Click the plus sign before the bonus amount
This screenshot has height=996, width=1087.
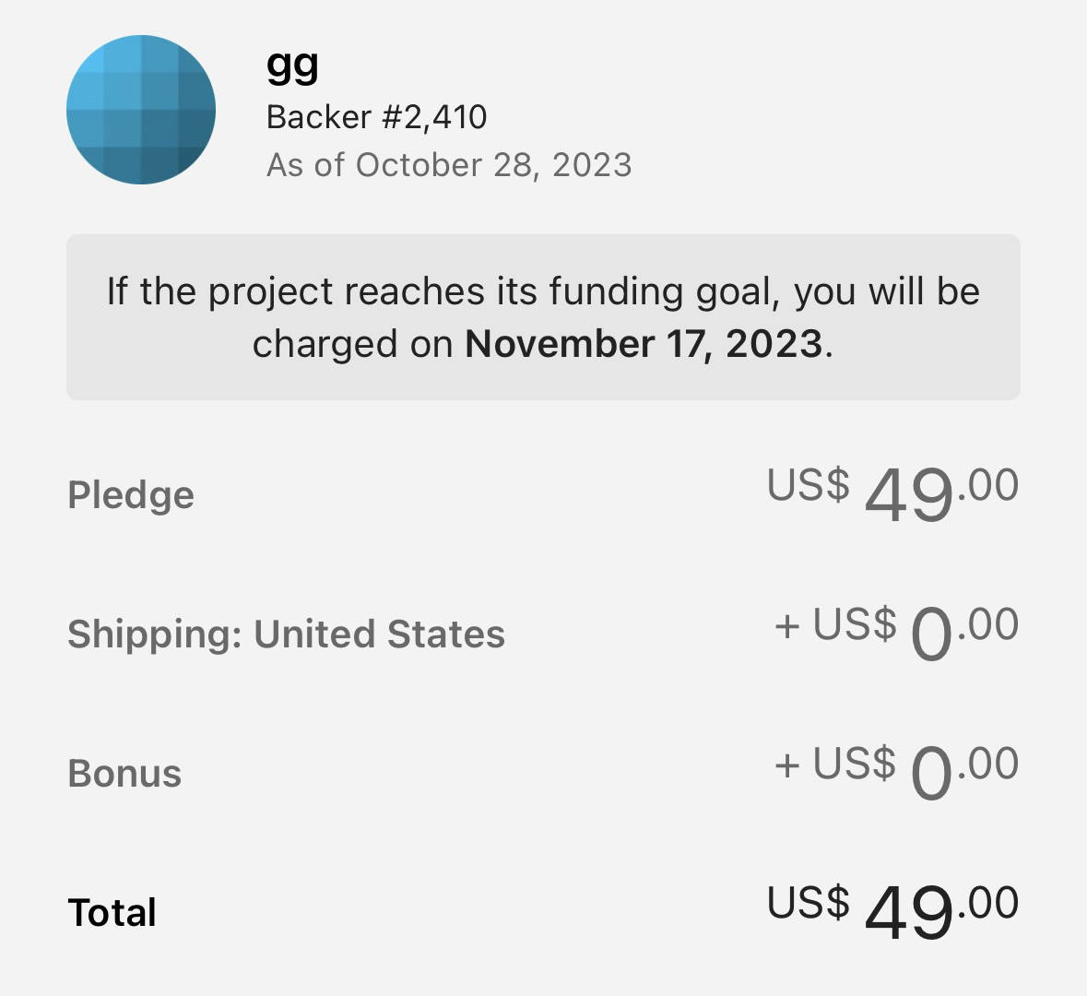[786, 765]
